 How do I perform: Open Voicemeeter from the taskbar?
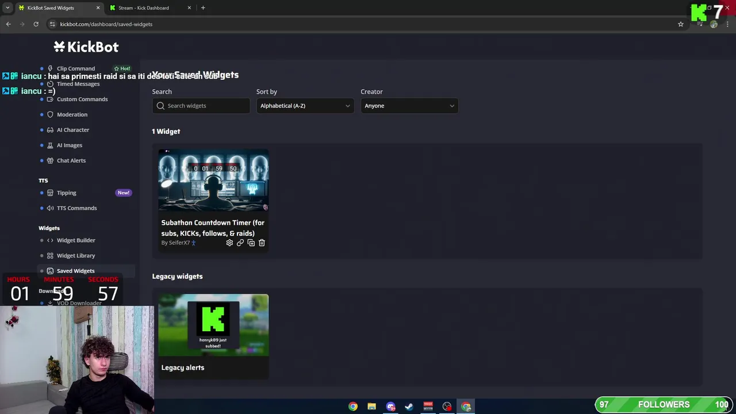(428, 407)
